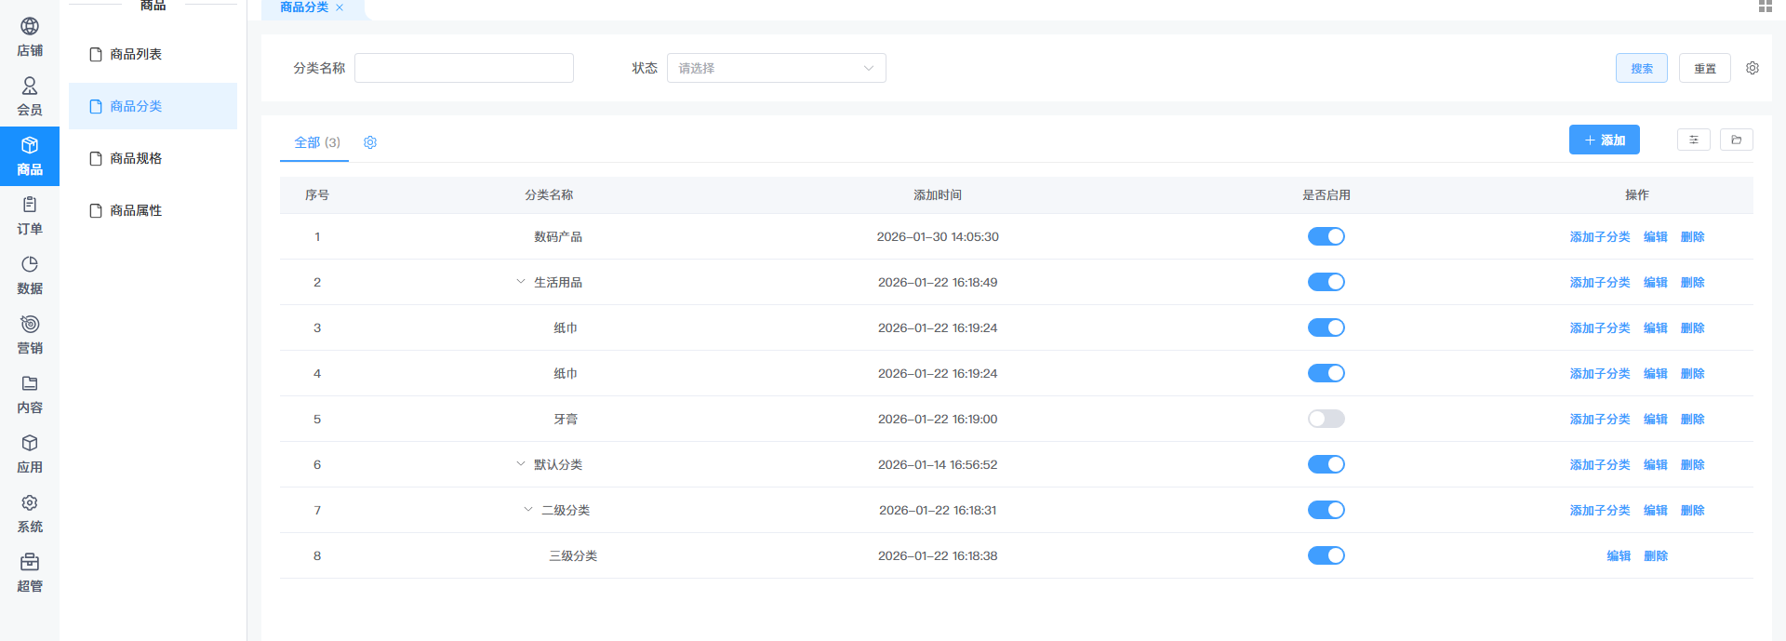Click the 2026-01-14 16:56:52 timestamp cell
The height and width of the screenshot is (641, 1786).
(x=938, y=464)
